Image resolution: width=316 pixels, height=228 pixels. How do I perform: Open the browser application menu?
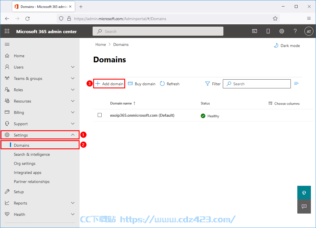coord(309,18)
